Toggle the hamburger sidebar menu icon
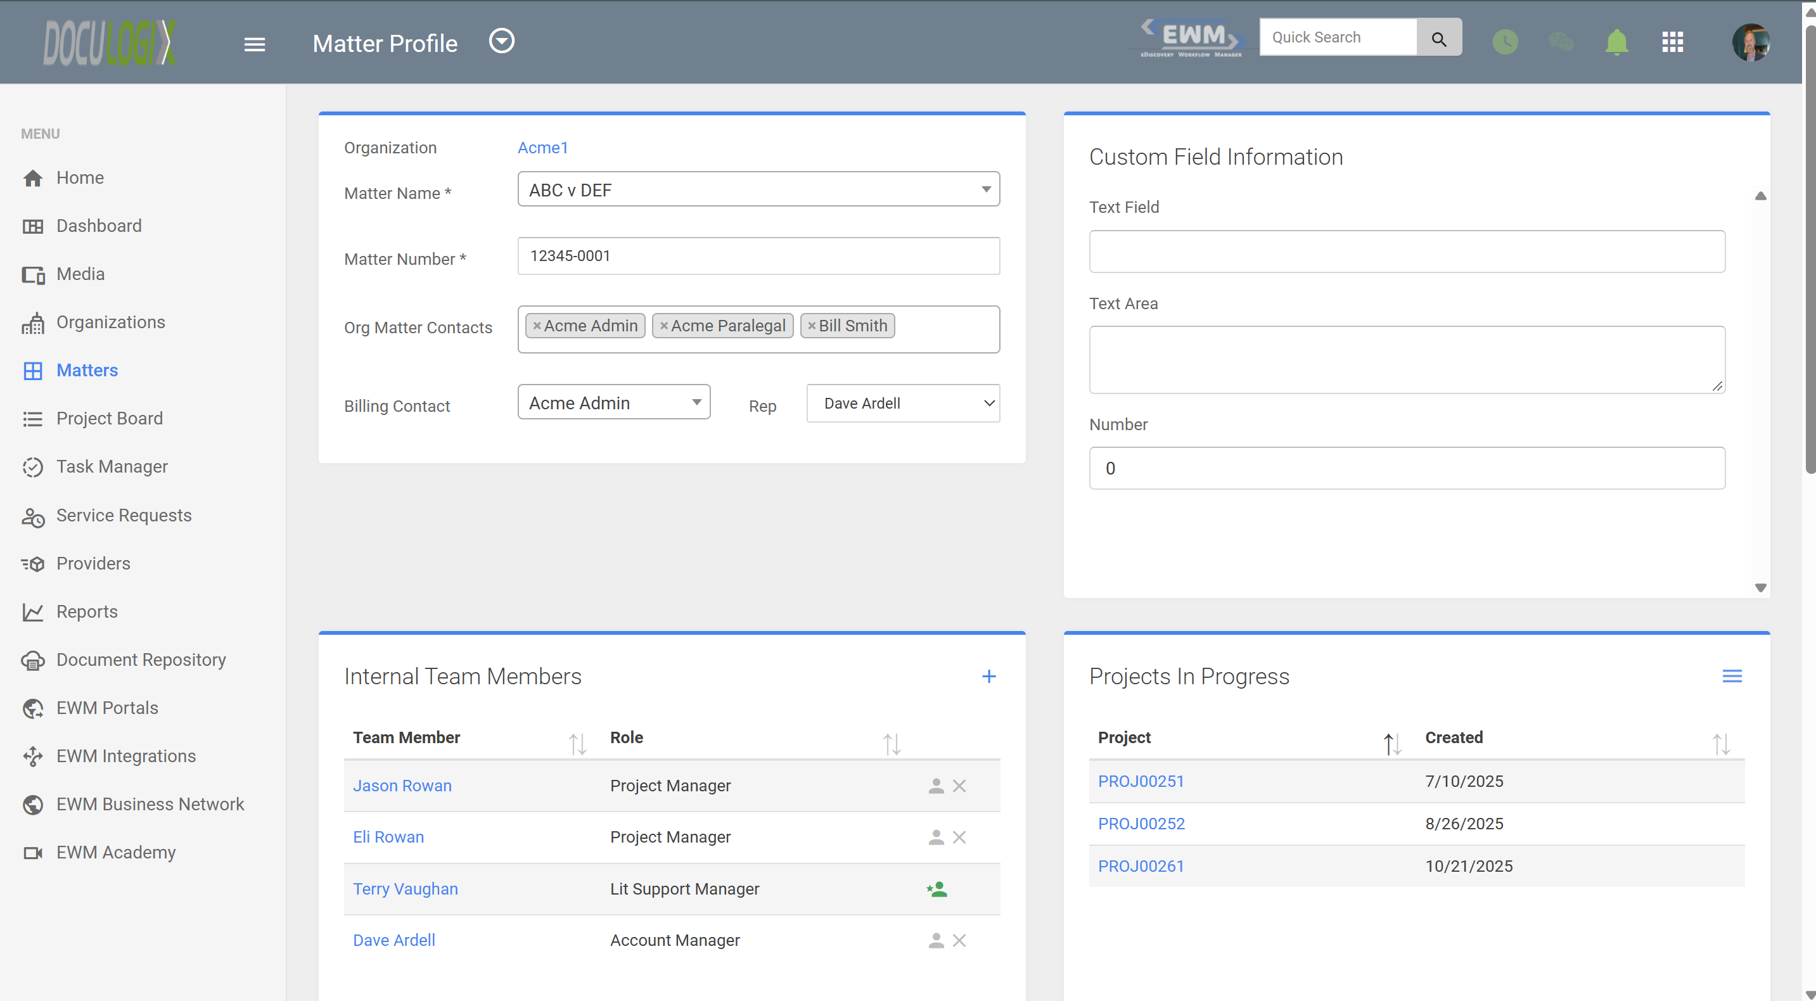The image size is (1816, 1001). (255, 44)
